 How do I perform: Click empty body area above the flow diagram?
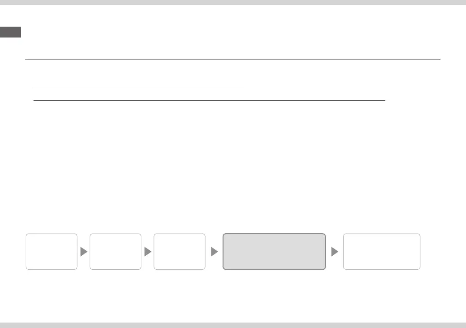tap(233, 172)
